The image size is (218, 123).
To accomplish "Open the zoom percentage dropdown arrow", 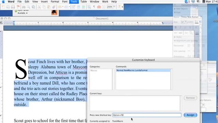I will [x=114, y=7].
